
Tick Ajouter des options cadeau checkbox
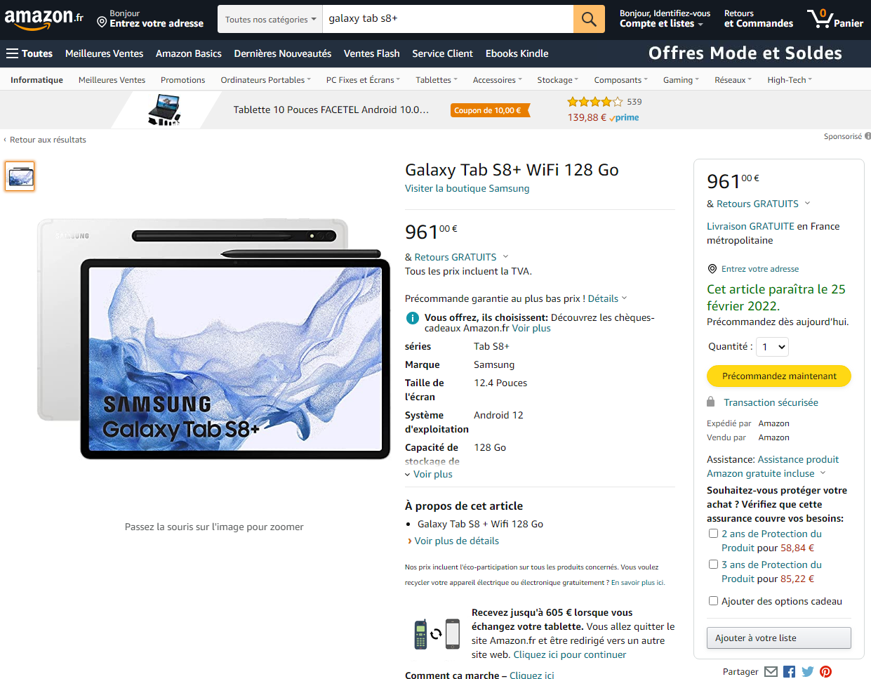[713, 601]
